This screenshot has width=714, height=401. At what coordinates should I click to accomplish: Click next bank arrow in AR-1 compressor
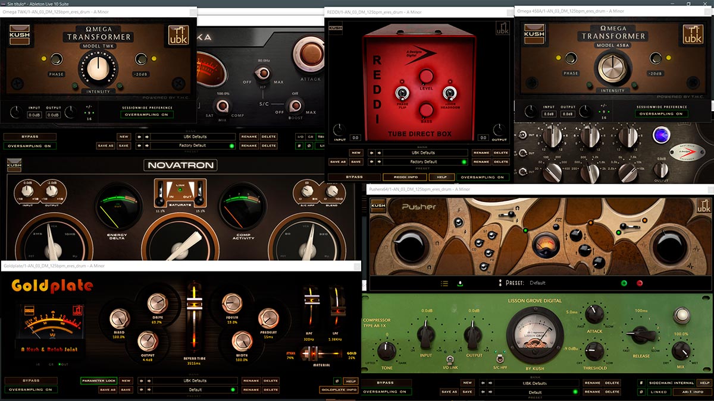point(490,383)
